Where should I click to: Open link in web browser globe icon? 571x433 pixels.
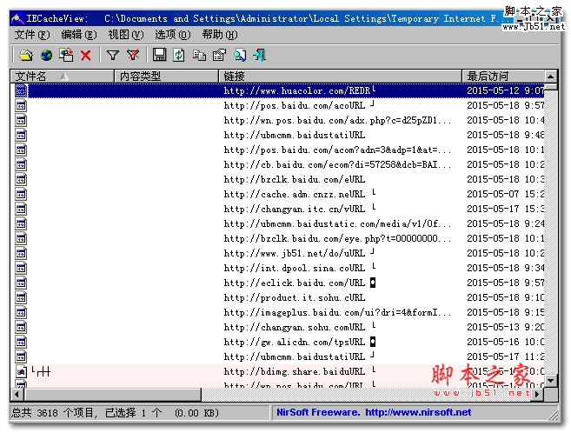pyautogui.click(x=46, y=56)
